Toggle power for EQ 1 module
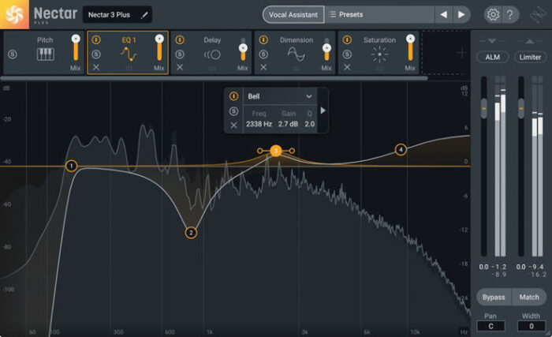Image resolution: width=552 pixels, height=337 pixels. pyautogui.click(x=95, y=39)
